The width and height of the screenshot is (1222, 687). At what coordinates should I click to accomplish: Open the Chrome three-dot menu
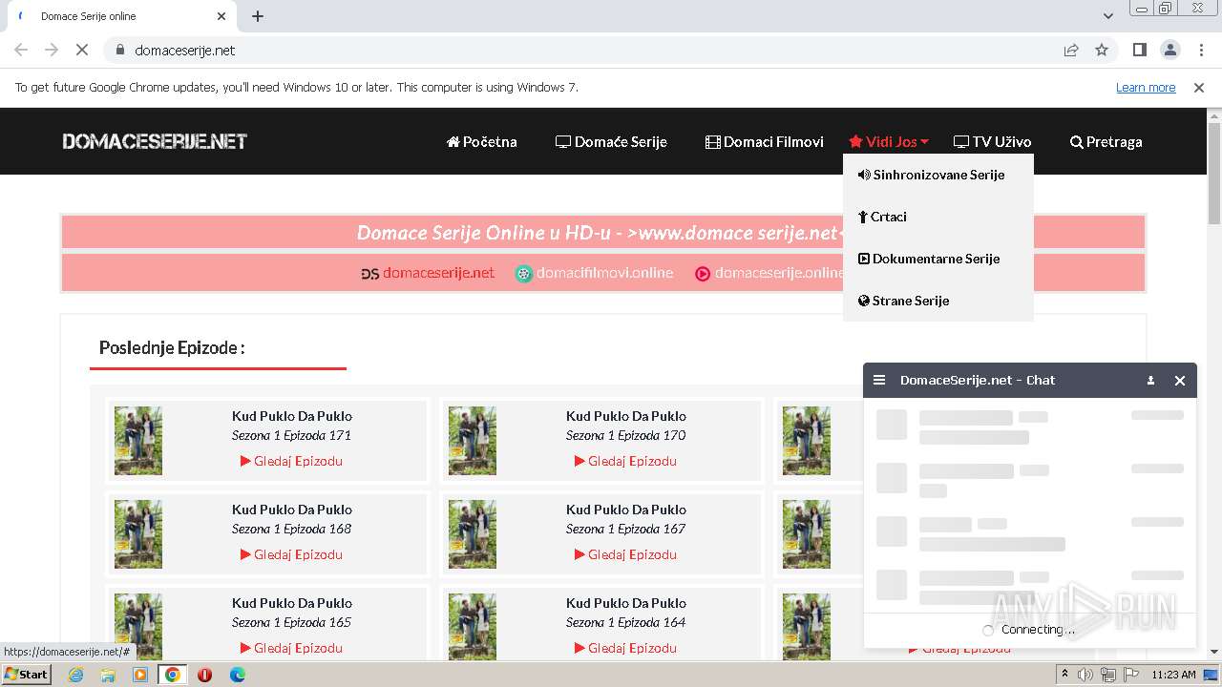[x=1199, y=50]
